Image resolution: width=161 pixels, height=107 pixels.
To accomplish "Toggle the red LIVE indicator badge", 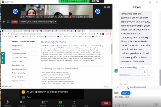I will click(15, 22).
